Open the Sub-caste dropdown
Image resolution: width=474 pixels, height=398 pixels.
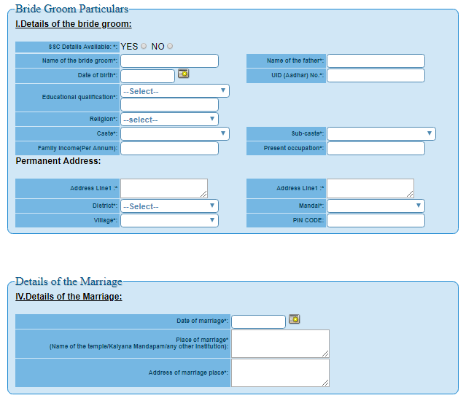[381, 134]
